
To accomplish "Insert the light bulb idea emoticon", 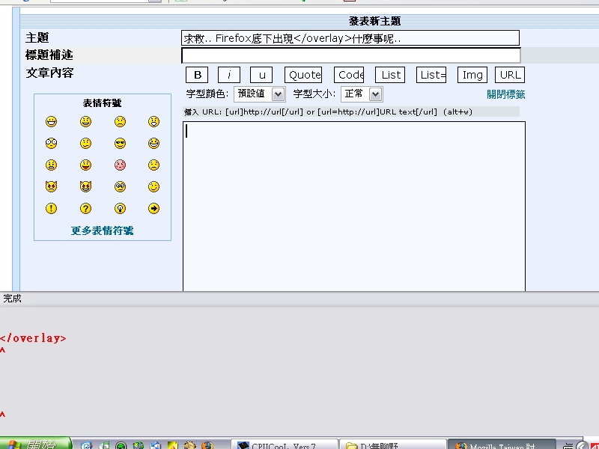I will (120, 209).
